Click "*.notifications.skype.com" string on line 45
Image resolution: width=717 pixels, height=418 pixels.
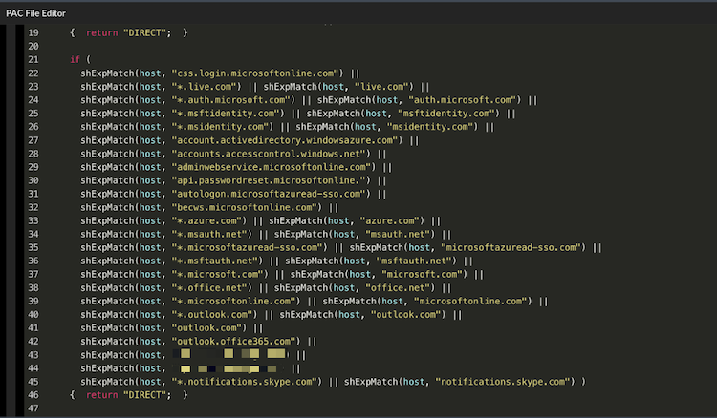[247, 382]
